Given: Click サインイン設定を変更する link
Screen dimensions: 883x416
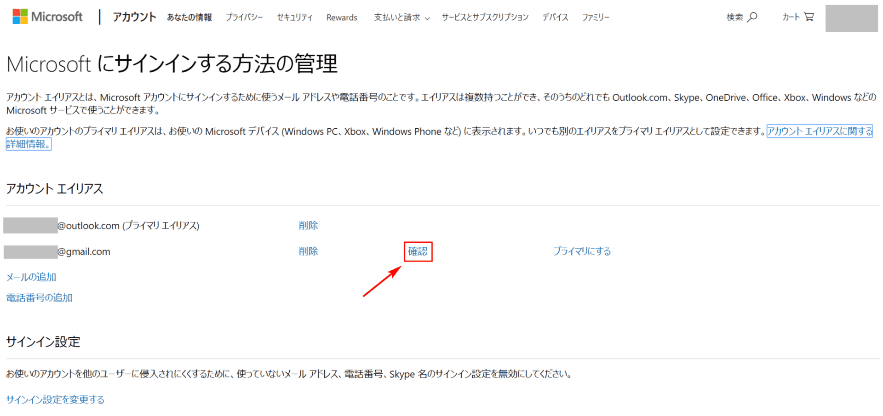Looking at the screenshot, I should [x=55, y=399].
